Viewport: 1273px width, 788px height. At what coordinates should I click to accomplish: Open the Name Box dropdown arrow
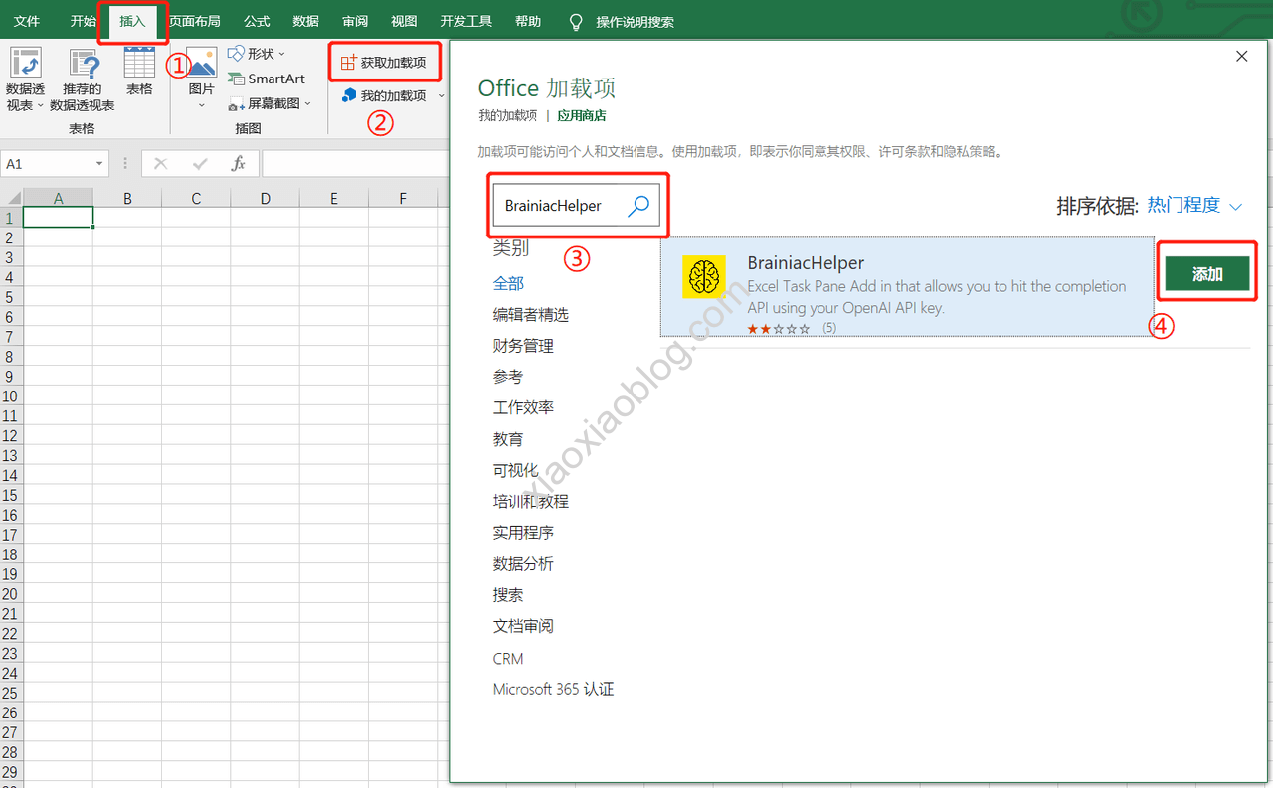(x=99, y=164)
